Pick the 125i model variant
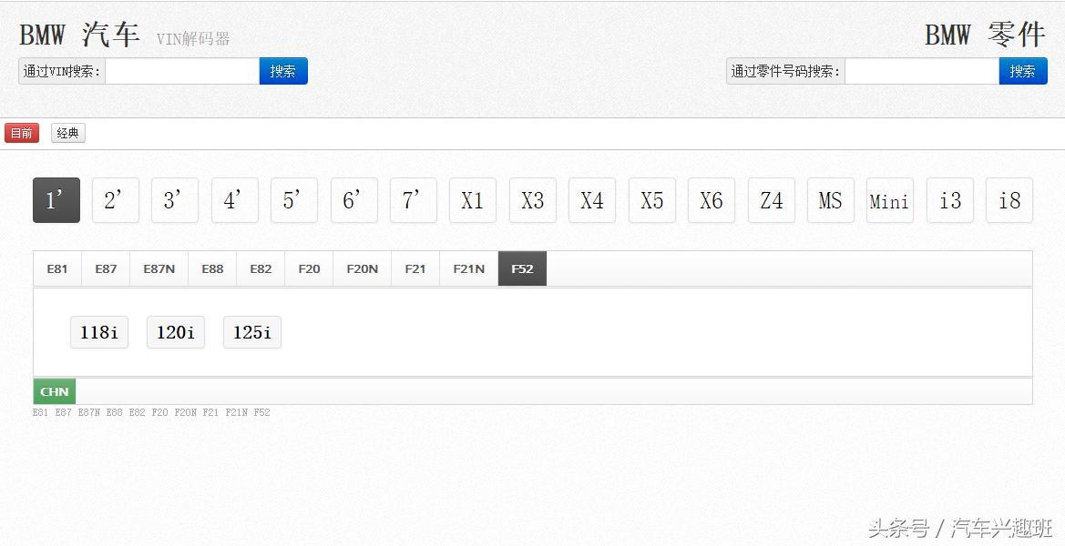 click(252, 332)
